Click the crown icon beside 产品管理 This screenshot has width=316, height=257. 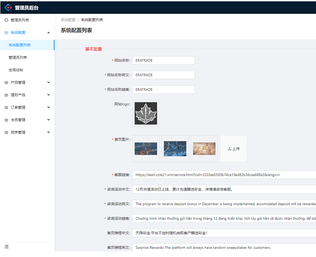coord(6,83)
